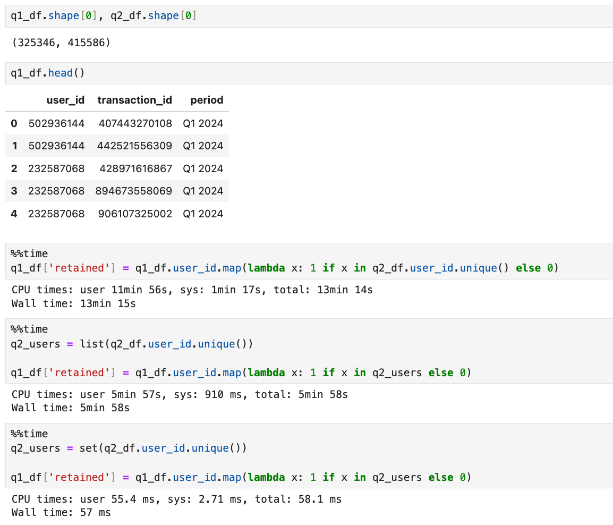The image size is (613, 525).
Task: Click the 'Wall time: 13min 15s' output
Action: click(x=74, y=303)
